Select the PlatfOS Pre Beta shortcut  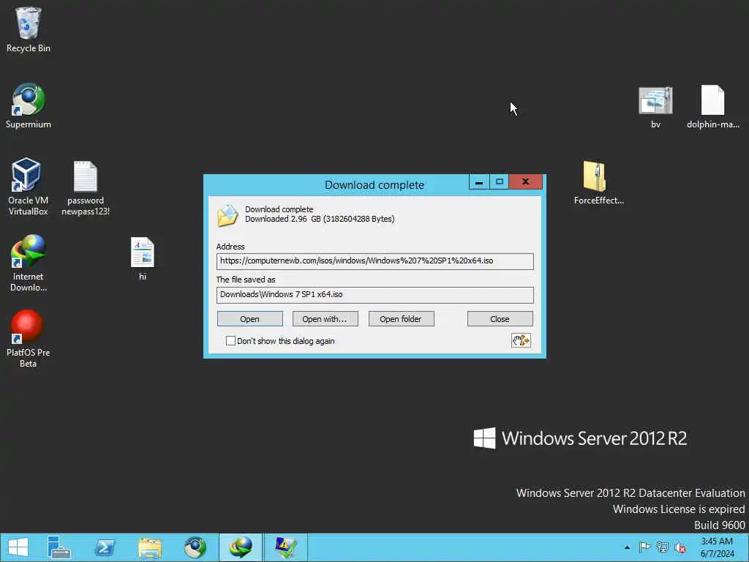tap(29, 339)
